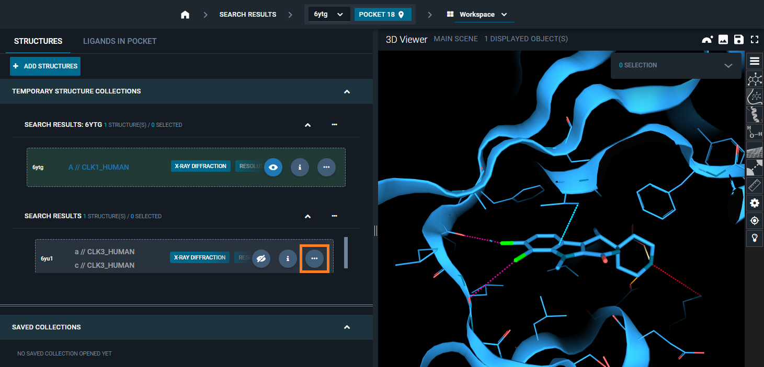Open more options for the 6yu1 structure
764x367 pixels.
(x=314, y=258)
